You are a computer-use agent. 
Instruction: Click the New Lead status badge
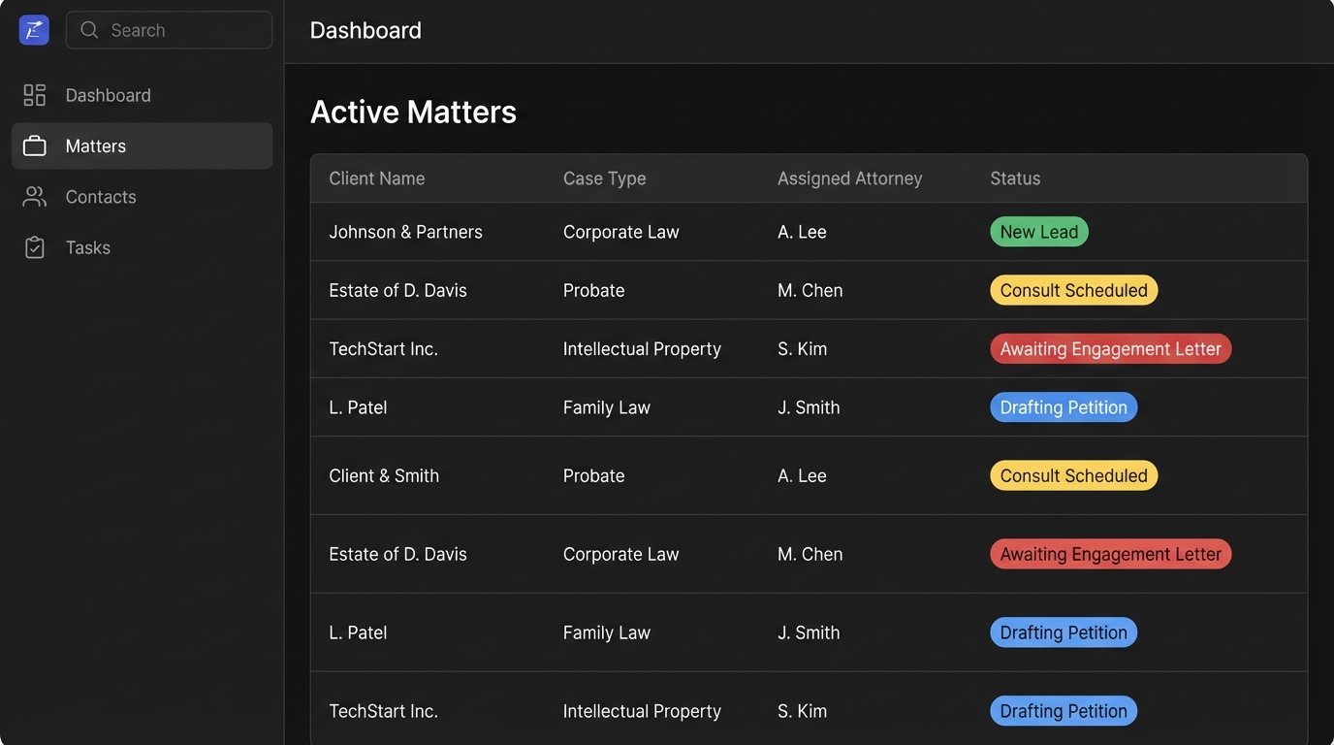click(x=1038, y=231)
